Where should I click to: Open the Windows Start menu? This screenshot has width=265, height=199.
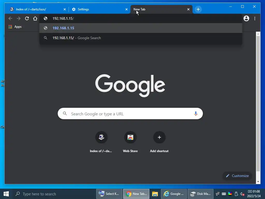(6, 194)
